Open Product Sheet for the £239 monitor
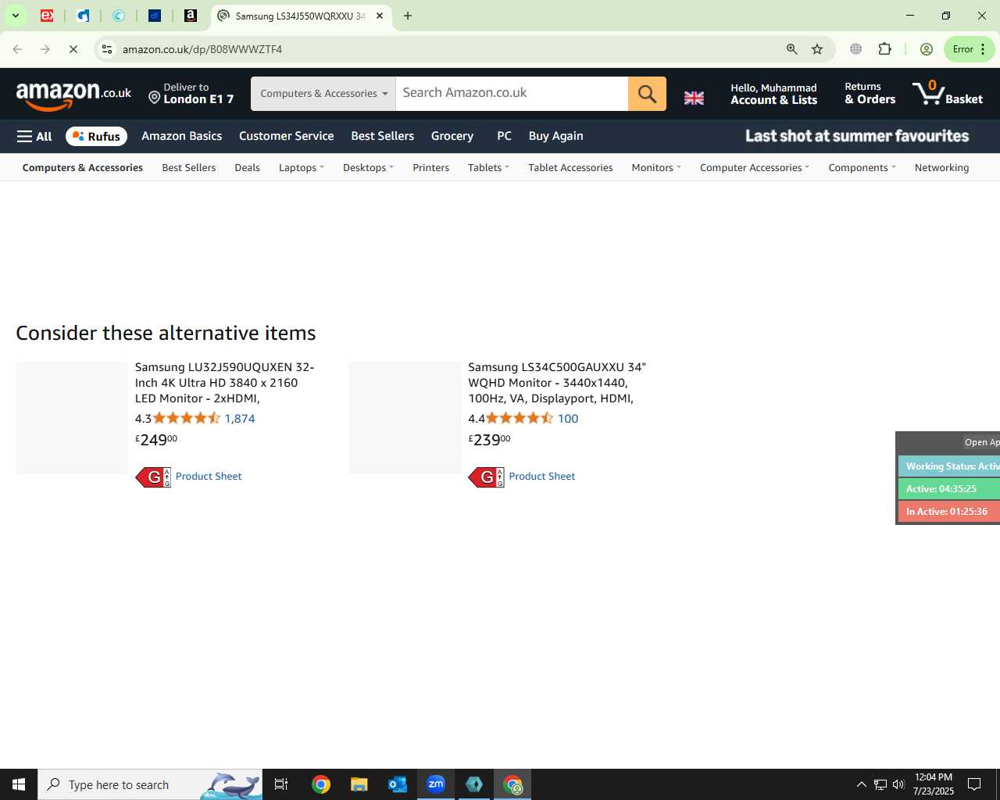 click(x=542, y=477)
